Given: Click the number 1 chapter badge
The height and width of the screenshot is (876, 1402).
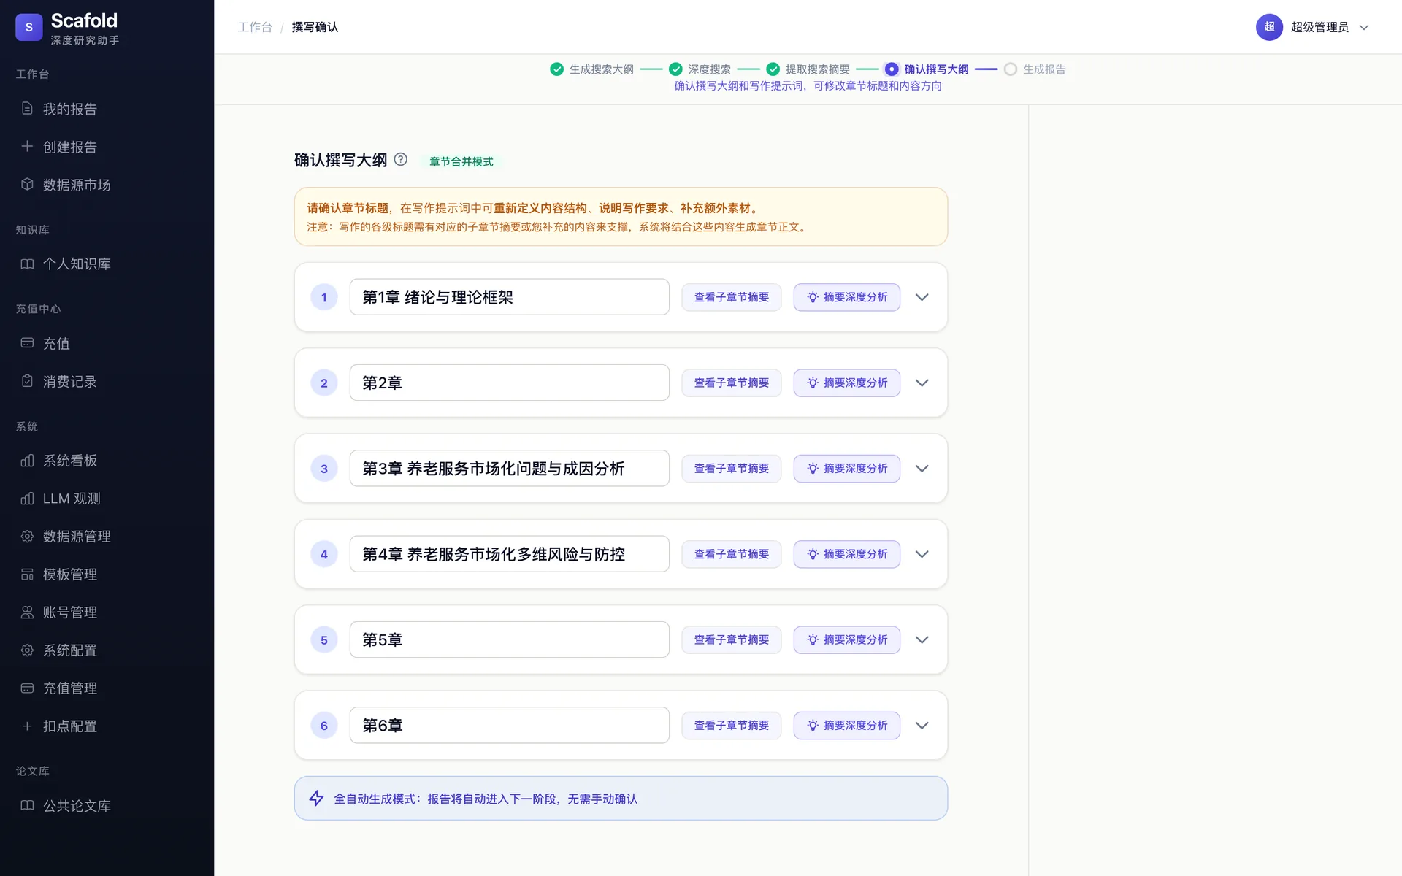Looking at the screenshot, I should pos(324,297).
